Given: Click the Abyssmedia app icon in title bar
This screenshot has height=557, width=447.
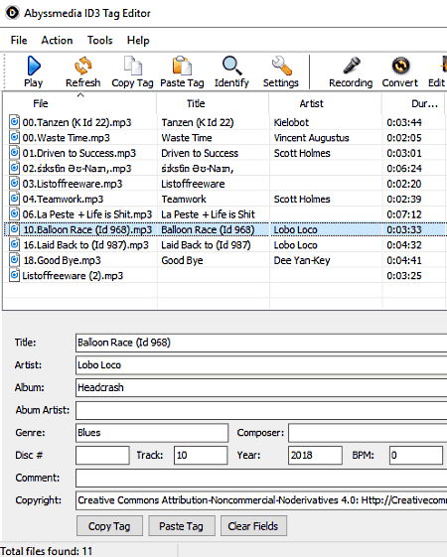Looking at the screenshot, I should click(12, 13).
